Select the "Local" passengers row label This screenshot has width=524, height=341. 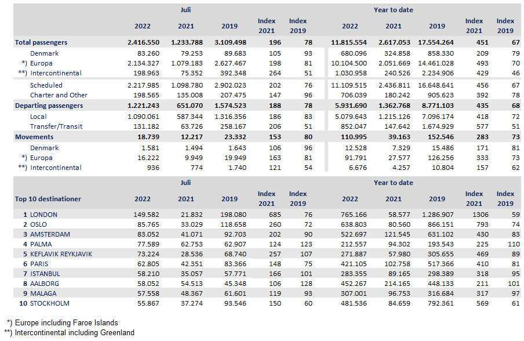coord(39,117)
